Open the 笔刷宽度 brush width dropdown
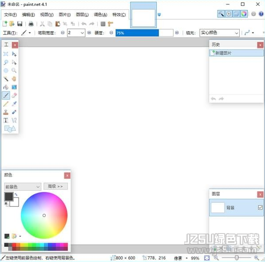 click(x=76, y=32)
